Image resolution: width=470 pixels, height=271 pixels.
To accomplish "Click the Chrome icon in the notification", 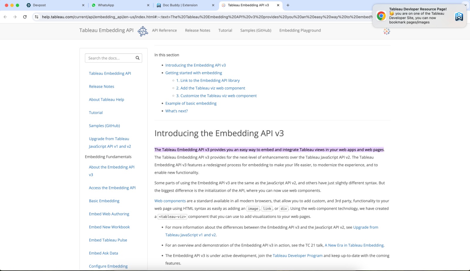I will [381, 16].
